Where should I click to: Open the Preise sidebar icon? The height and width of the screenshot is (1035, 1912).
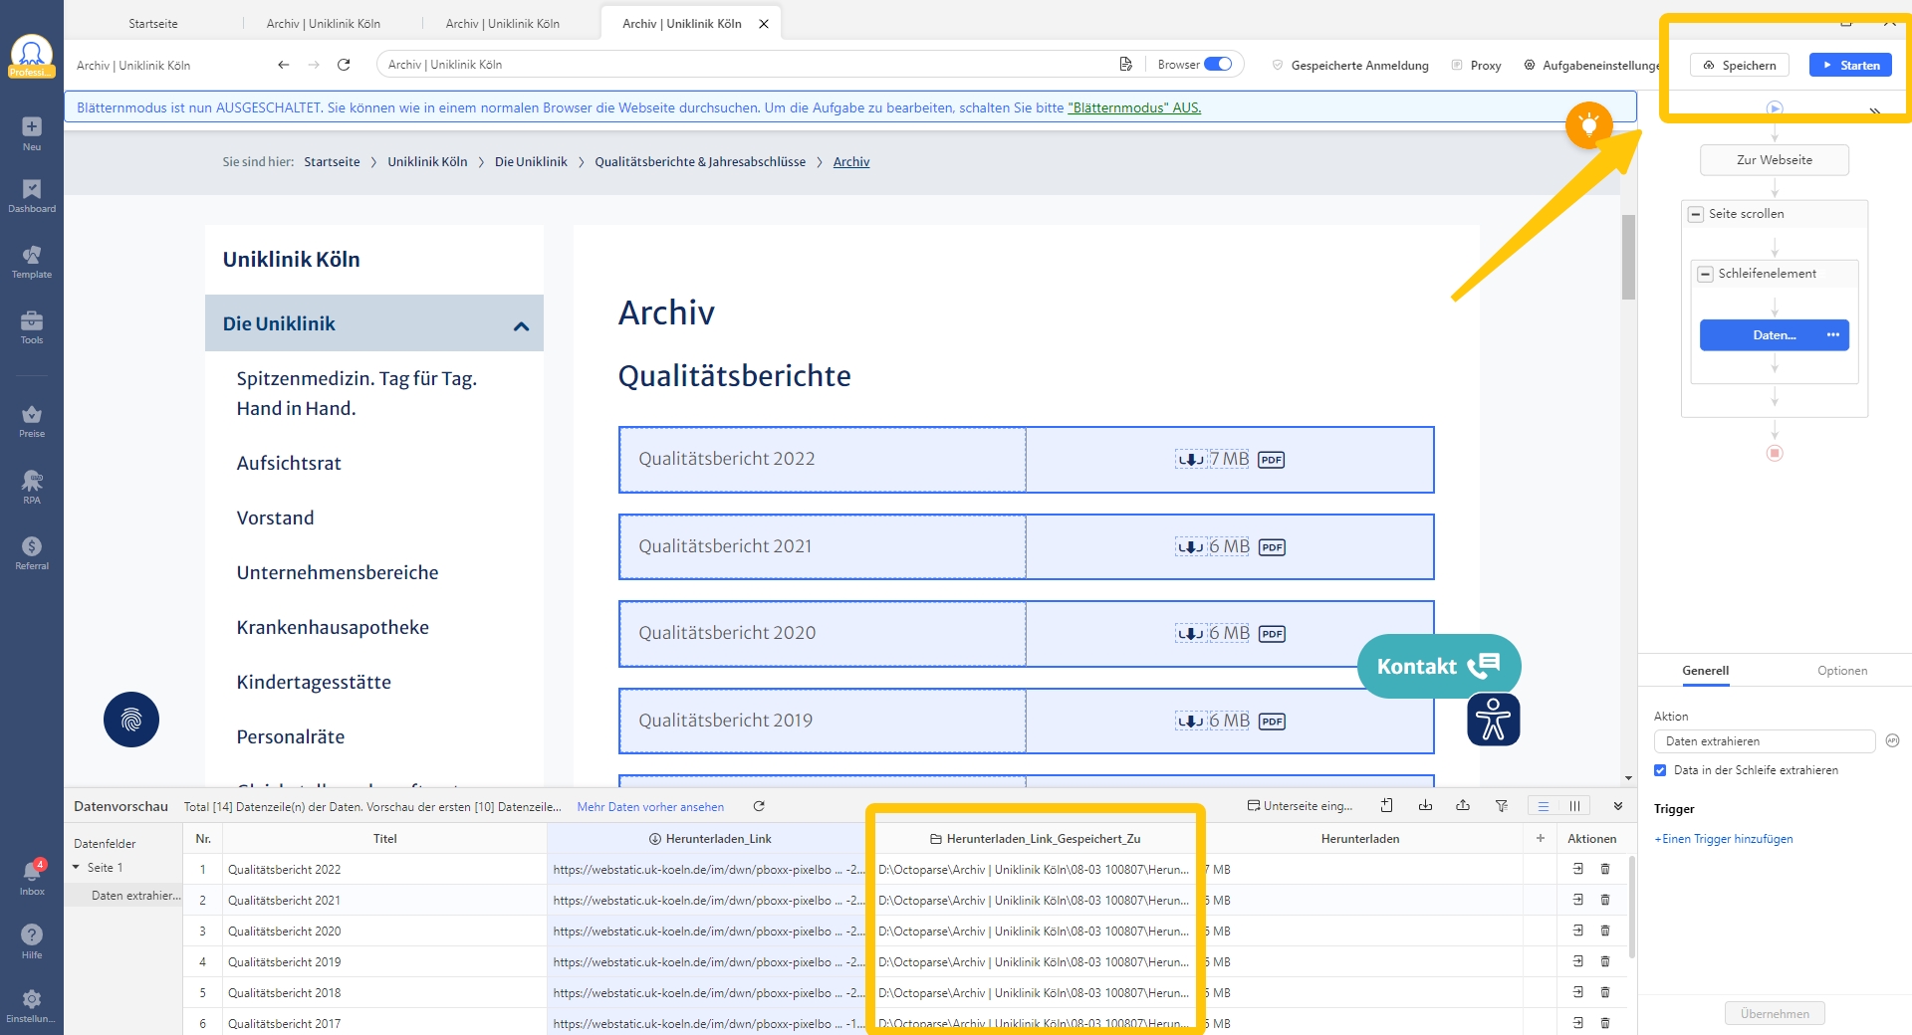pyautogui.click(x=32, y=421)
